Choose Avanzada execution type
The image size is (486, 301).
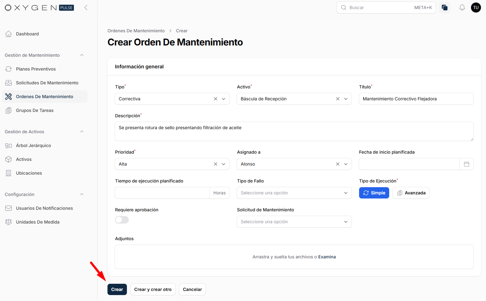[x=411, y=193]
